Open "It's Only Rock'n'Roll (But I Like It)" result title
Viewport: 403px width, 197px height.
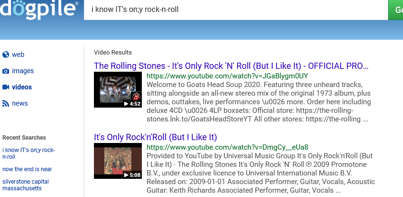point(155,137)
